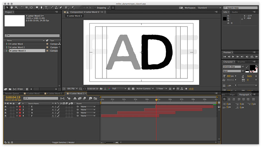Switch to the Render Queue tab
This screenshot has width=262, height=148.
[12, 93]
